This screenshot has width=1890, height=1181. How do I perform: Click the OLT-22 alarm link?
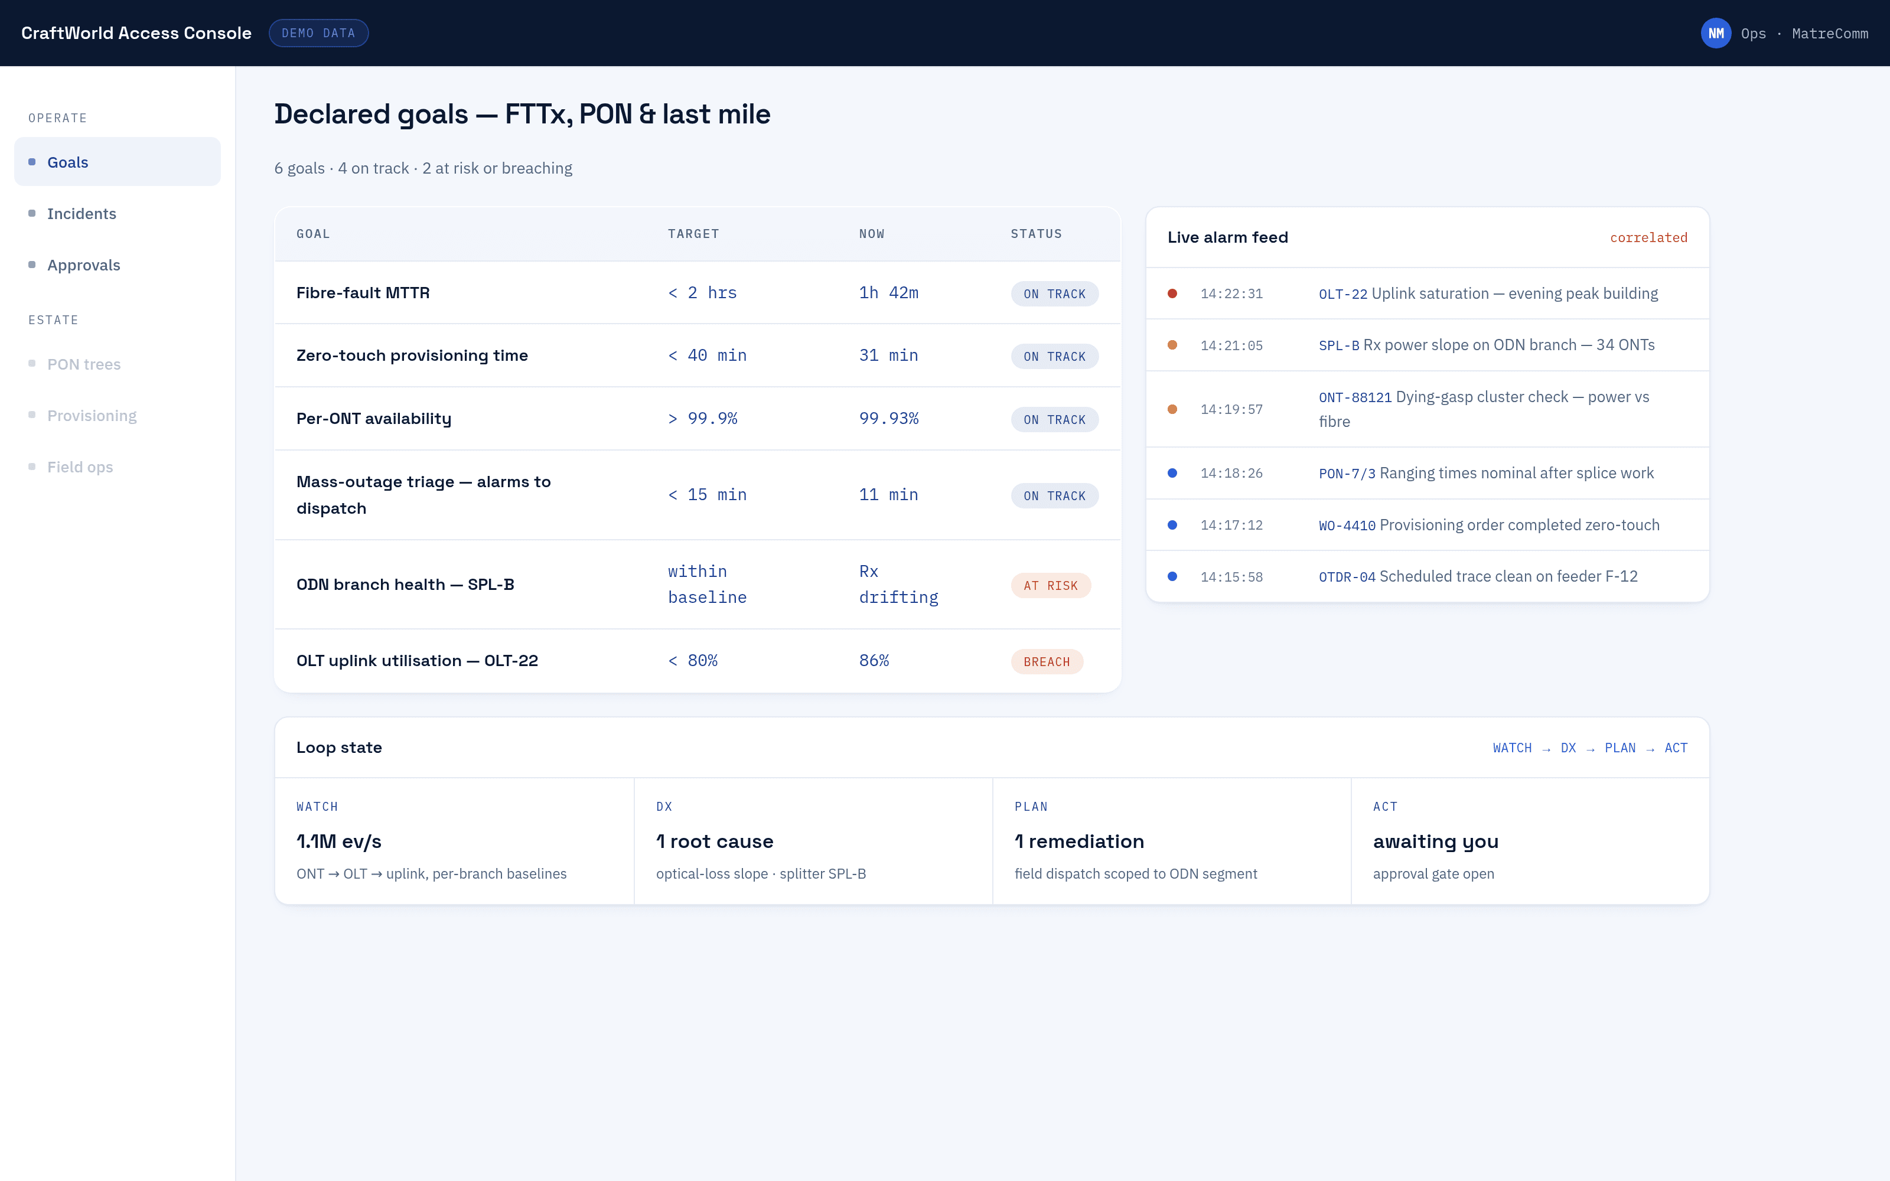coord(1342,295)
